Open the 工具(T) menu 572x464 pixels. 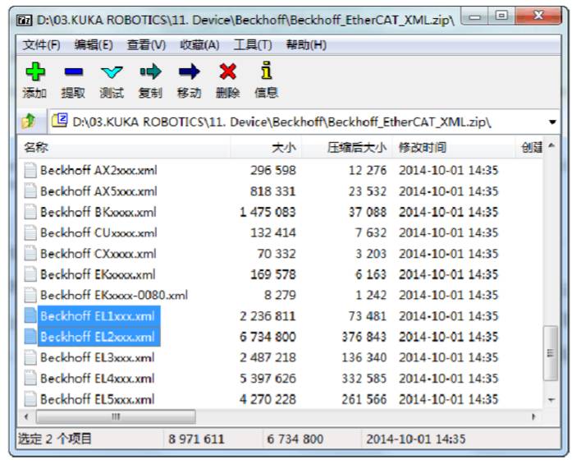click(x=253, y=45)
